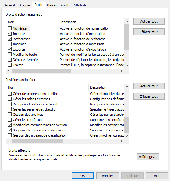The height and width of the screenshot is (181, 170).
Task: Enable the Numériser action right checkbox
Action: [x=9, y=28]
